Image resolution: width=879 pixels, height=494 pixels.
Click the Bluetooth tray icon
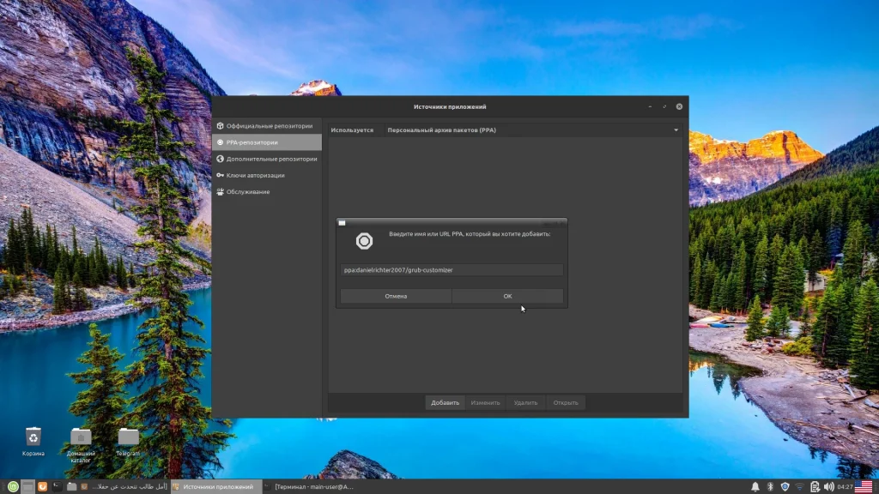point(770,487)
